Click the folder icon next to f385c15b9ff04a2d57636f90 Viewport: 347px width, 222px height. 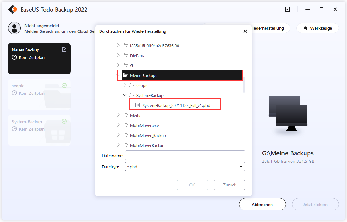point(125,45)
